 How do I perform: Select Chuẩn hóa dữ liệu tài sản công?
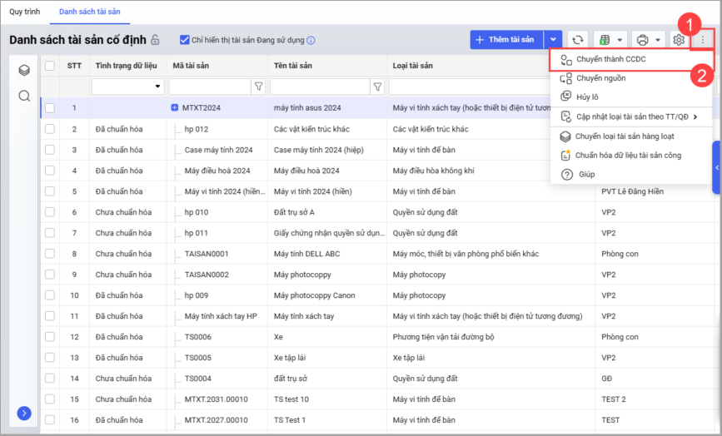(631, 156)
